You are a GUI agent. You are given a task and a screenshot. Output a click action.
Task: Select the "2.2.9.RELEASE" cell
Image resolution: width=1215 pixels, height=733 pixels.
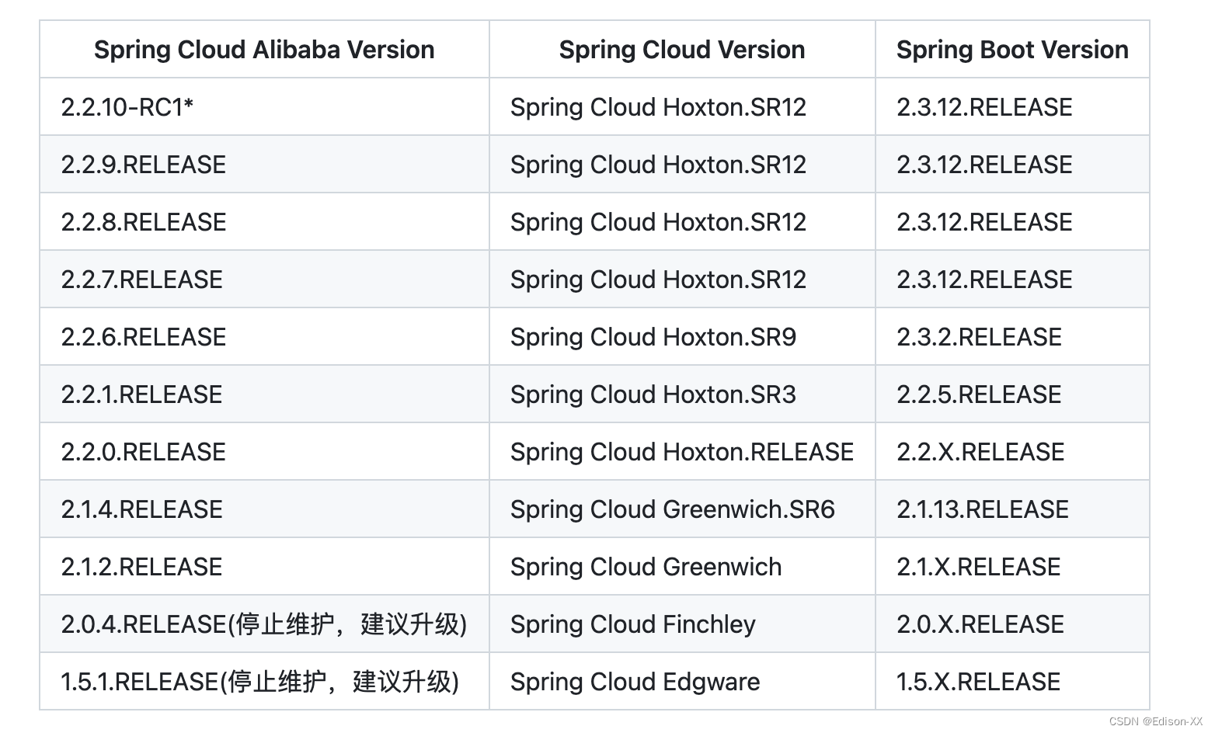[264, 165]
